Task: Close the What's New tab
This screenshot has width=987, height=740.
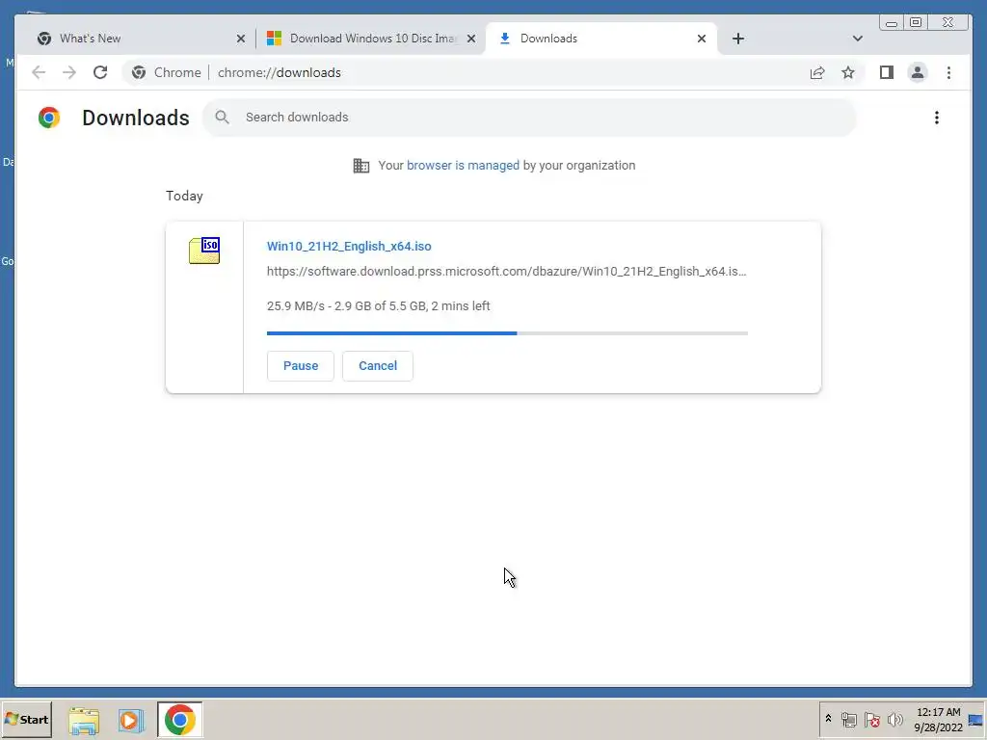Action: [240, 39]
